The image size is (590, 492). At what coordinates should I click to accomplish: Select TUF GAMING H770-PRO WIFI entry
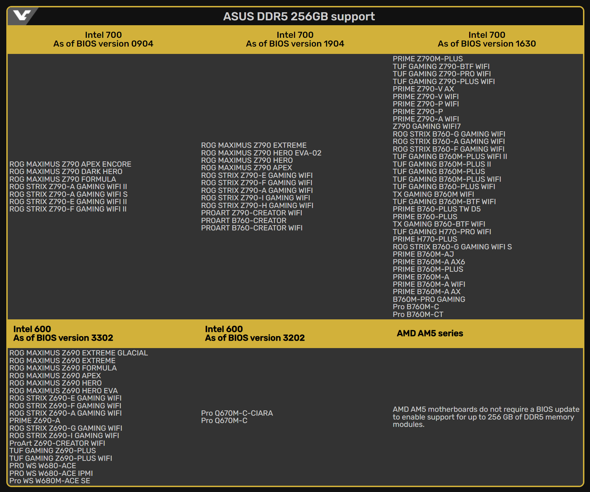[442, 232]
